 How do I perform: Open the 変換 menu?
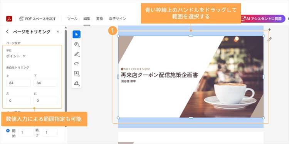99,19
